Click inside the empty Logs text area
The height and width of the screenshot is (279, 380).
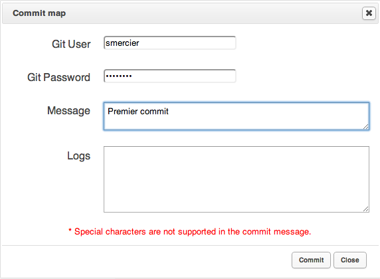(x=237, y=179)
